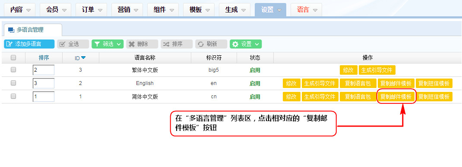Tick the checkbox for 繁体中文版 row
Viewport: 462px width, 167px height.
[x=13, y=70]
